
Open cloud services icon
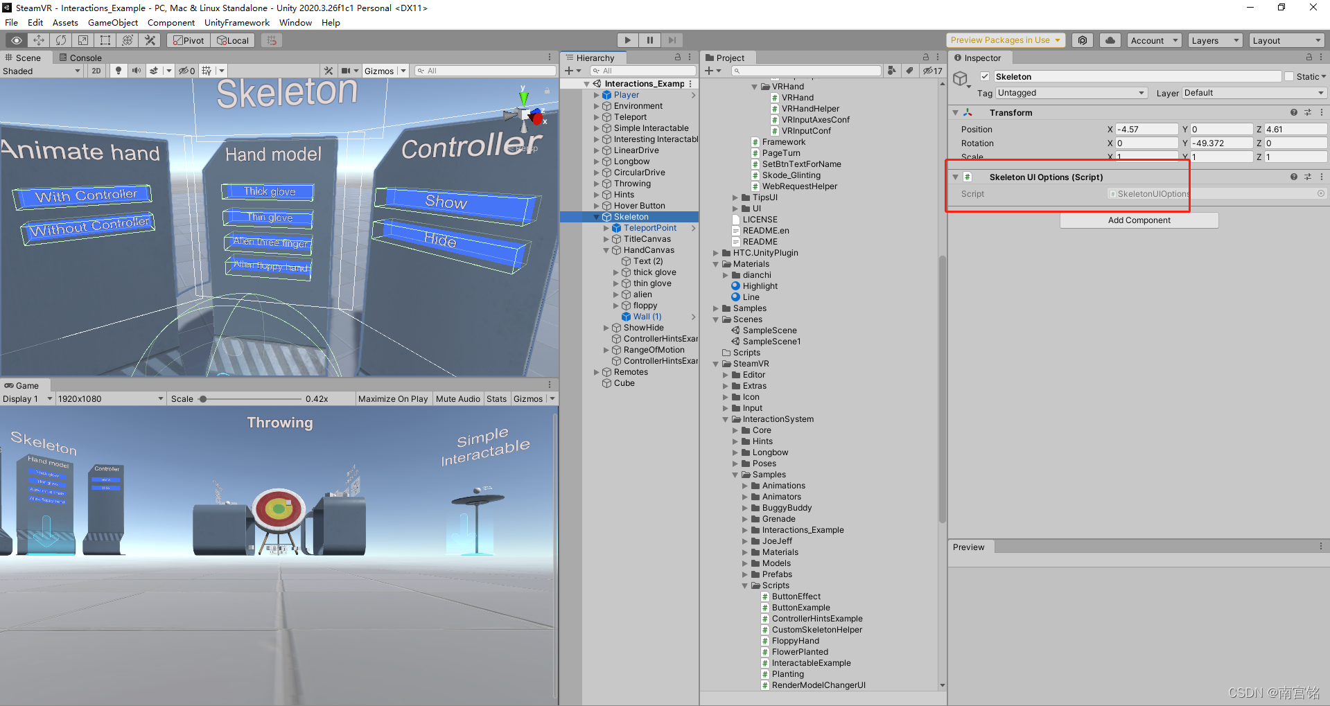click(1110, 40)
